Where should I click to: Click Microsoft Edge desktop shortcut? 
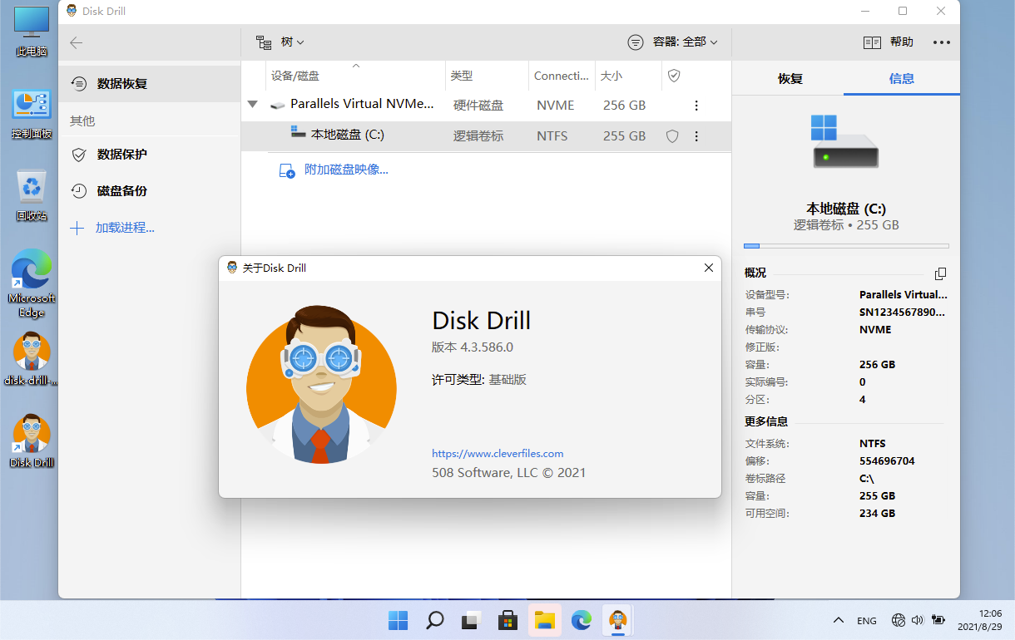[x=32, y=283]
